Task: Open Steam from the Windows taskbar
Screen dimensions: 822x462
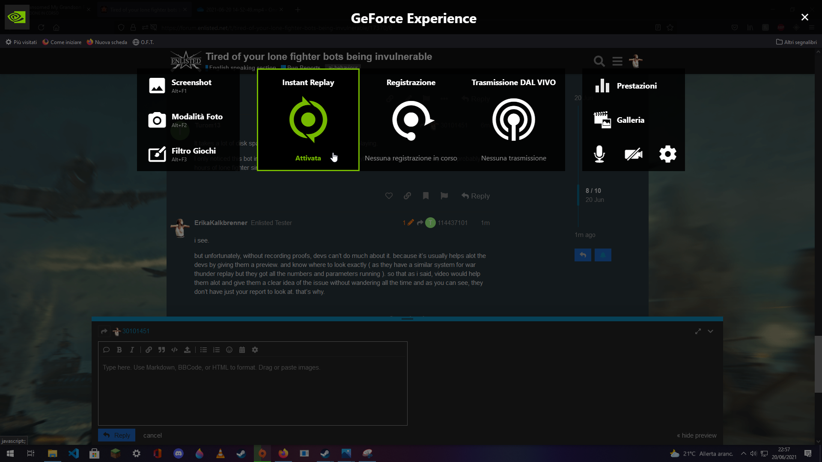Action: coord(241,453)
